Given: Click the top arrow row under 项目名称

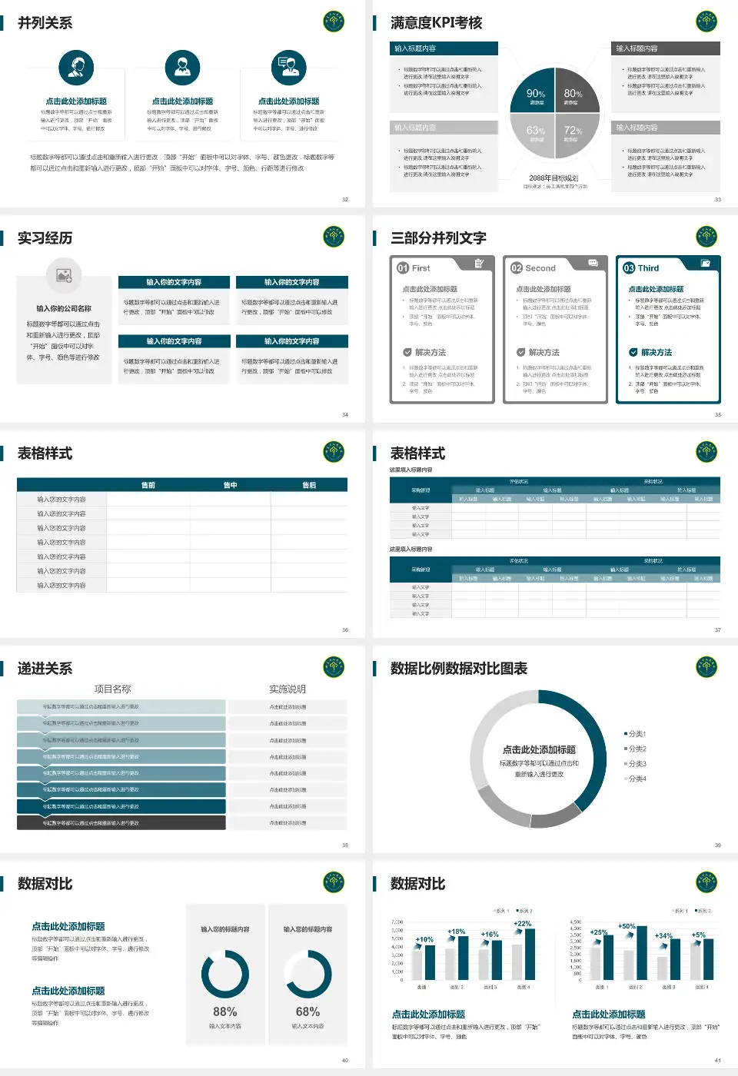Looking at the screenshot, I should coord(121,706).
